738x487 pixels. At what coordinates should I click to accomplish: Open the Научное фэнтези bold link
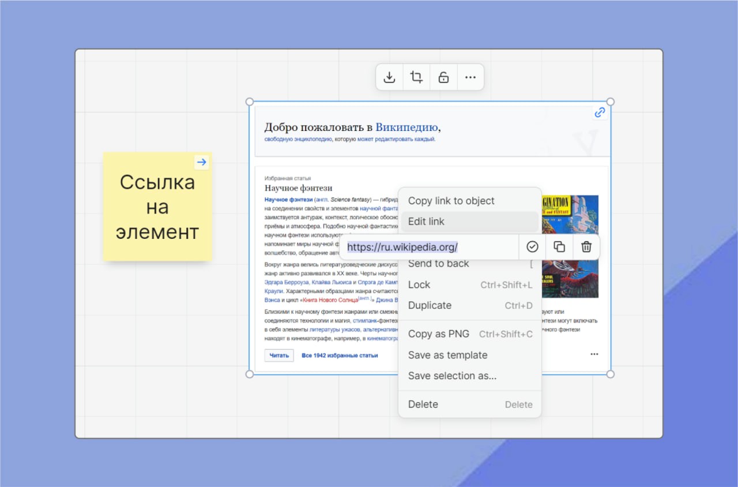click(x=288, y=199)
